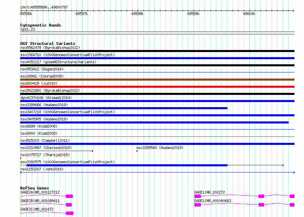Click the red bar of nsv820429
Image resolution: width=304 pixels, height=217 pixels.
click(x=157, y=87)
